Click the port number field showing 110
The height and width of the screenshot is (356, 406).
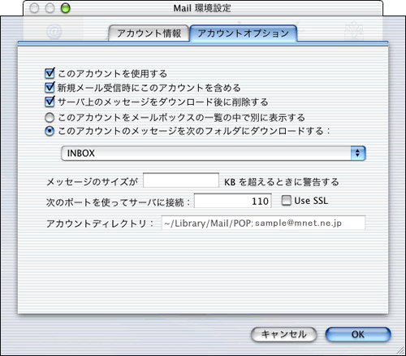tap(233, 201)
